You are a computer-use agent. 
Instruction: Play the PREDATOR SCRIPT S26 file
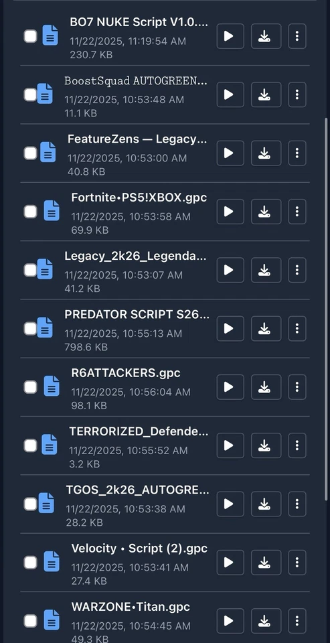[x=230, y=328]
